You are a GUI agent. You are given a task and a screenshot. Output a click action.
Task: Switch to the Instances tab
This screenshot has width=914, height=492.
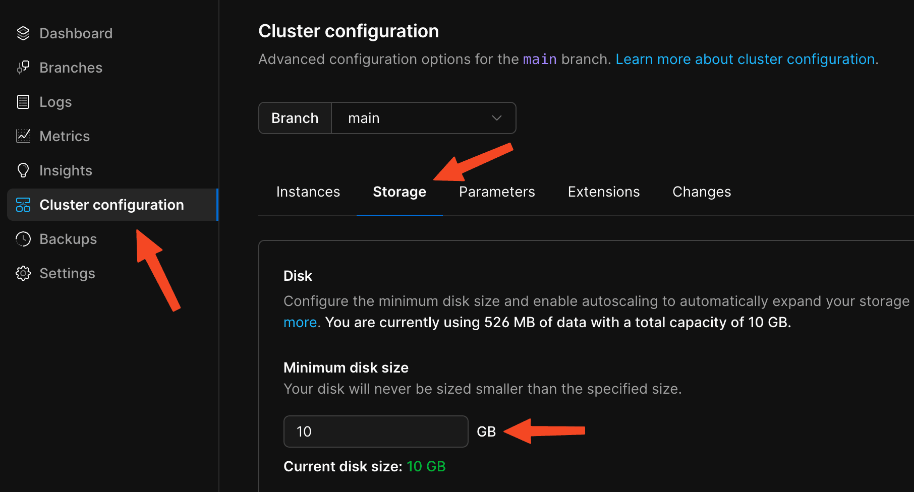(x=308, y=192)
